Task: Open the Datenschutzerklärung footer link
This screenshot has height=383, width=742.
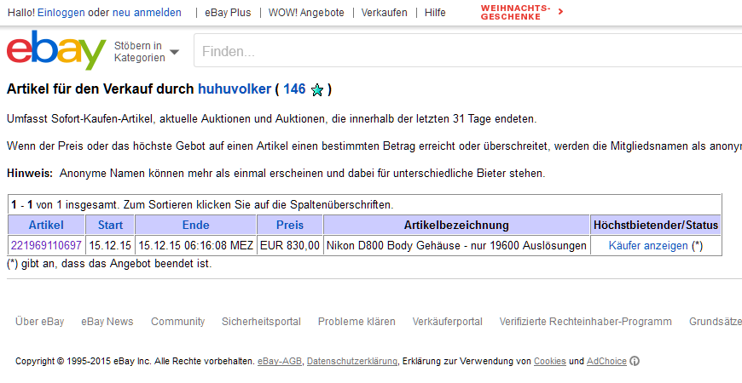Action: click(351, 362)
